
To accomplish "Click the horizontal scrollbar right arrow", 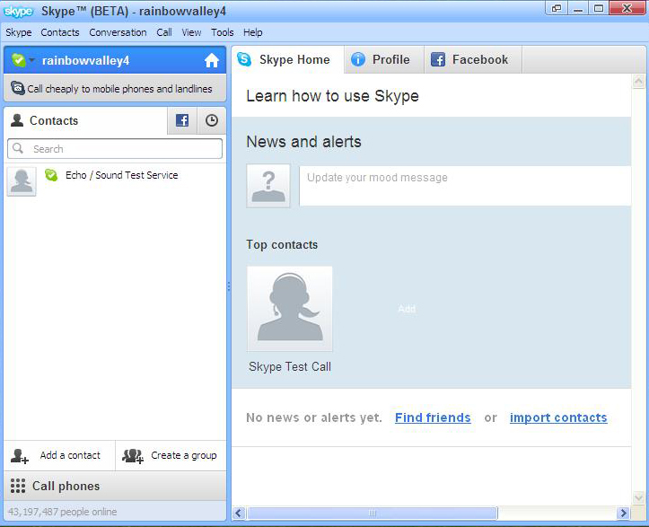I will click(623, 514).
